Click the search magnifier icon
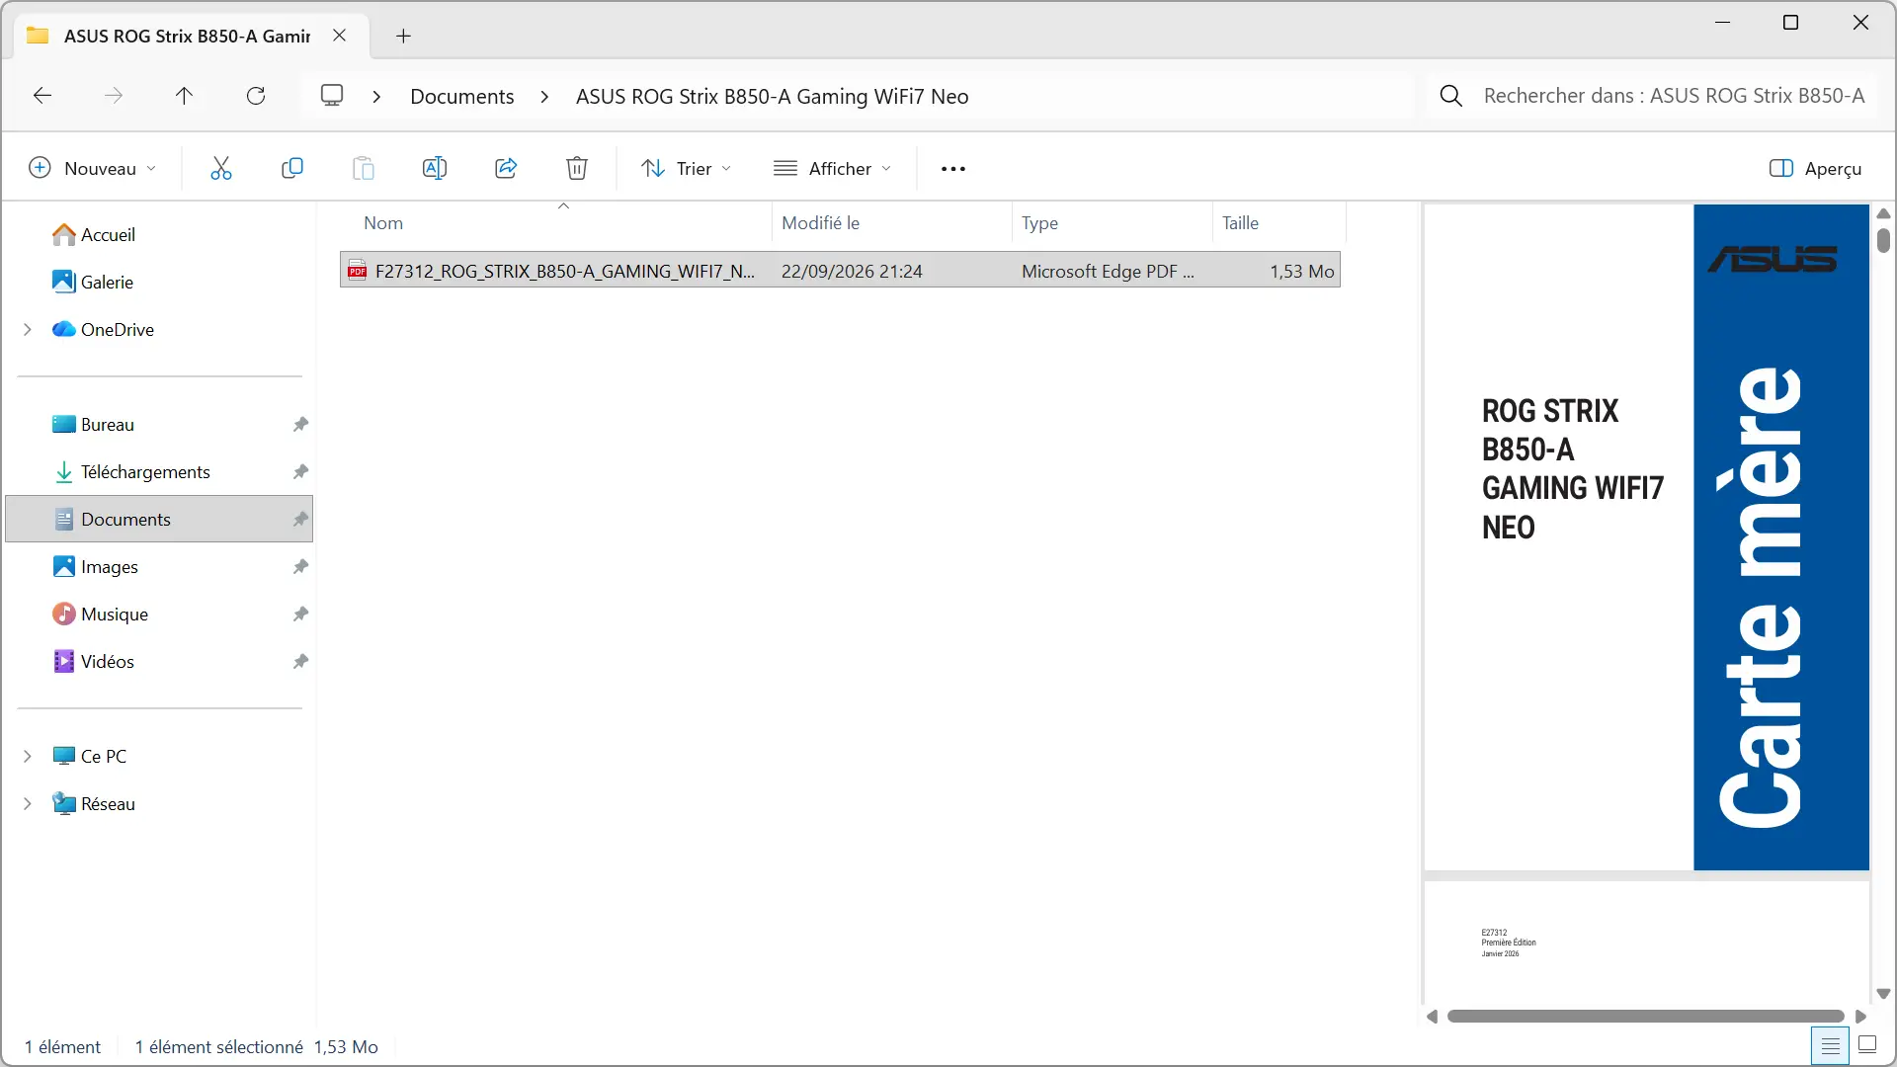 click(1451, 96)
